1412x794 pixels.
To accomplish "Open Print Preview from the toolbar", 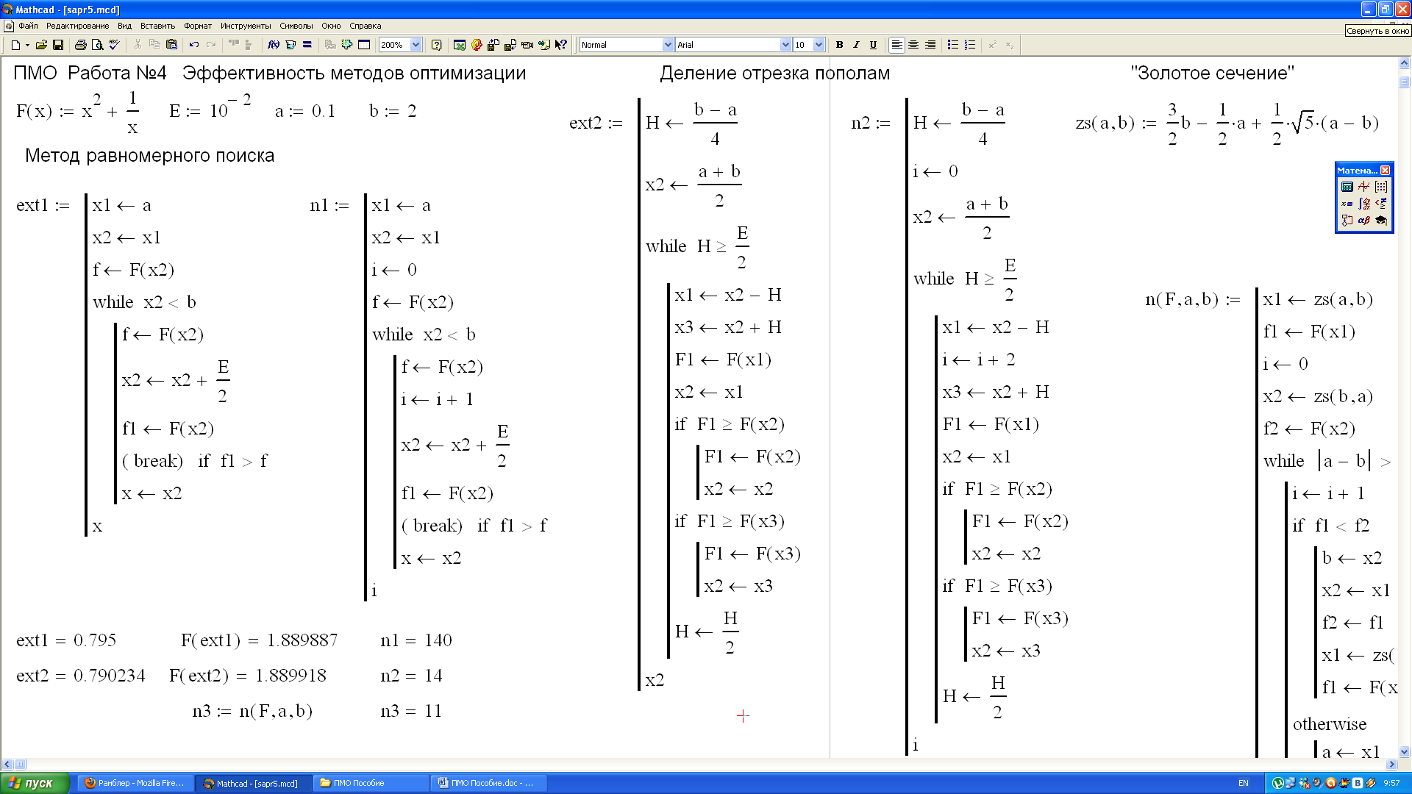I will [97, 45].
